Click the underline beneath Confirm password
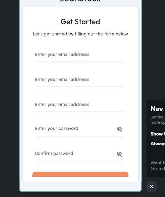Image resolution: width=165 pixels, height=197 pixels. pos(80,162)
